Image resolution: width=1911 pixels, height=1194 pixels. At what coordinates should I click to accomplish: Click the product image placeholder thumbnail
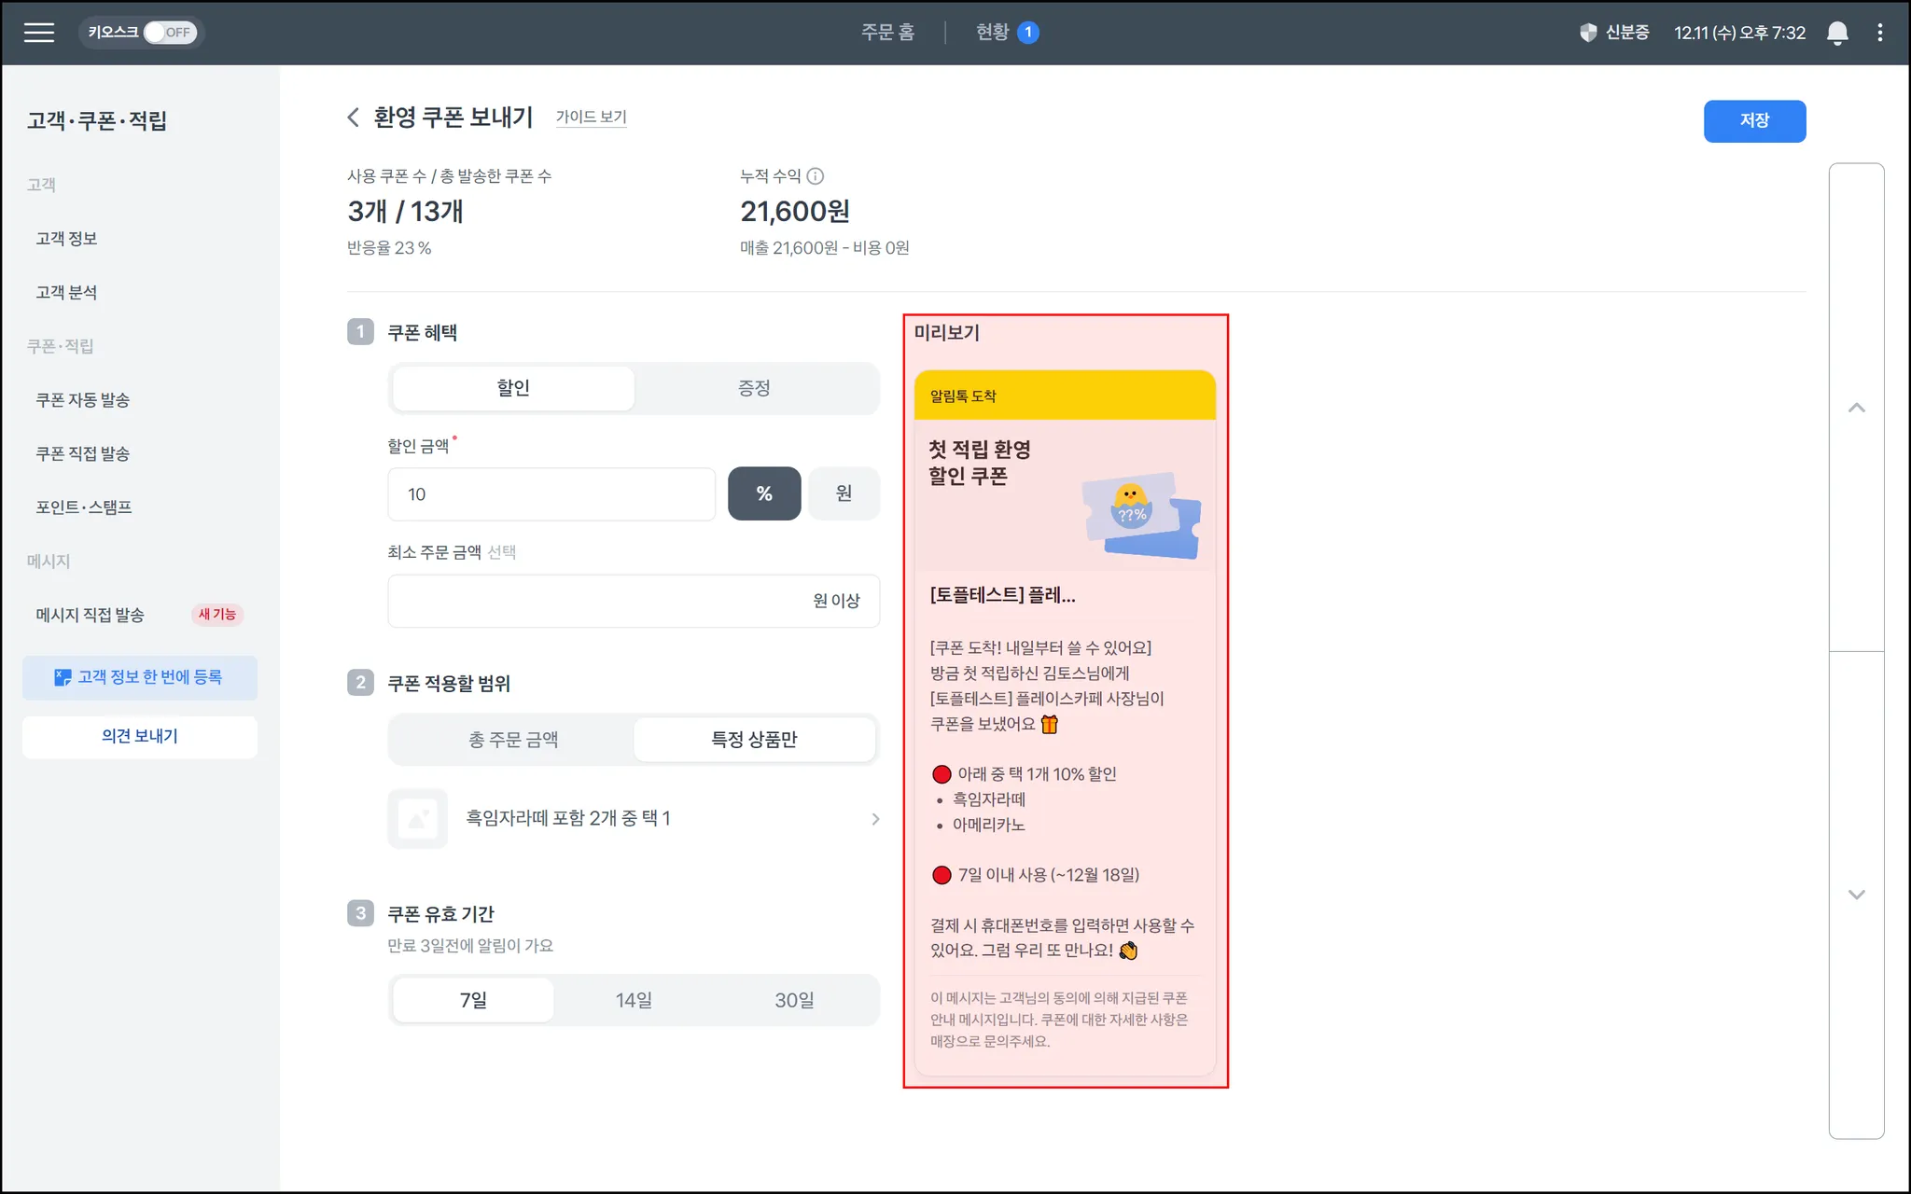click(417, 818)
